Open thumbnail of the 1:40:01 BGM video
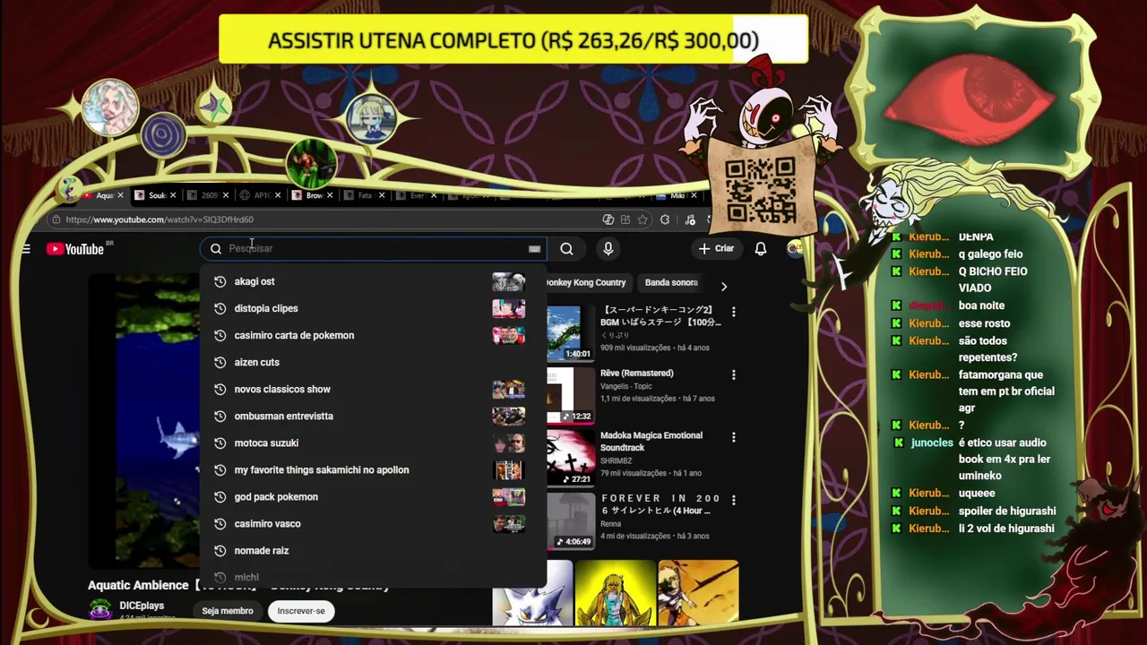1147x645 pixels. tap(570, 332)
